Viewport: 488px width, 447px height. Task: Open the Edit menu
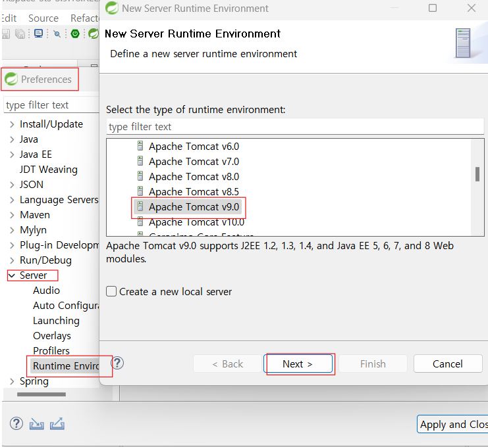pos(9,18)
